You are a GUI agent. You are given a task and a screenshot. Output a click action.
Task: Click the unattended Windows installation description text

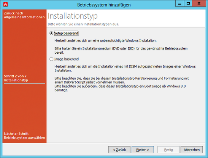point(105,40)
